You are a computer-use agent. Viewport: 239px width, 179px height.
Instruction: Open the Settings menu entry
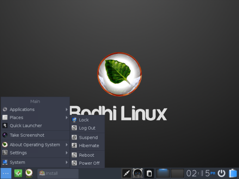(35, 153)
